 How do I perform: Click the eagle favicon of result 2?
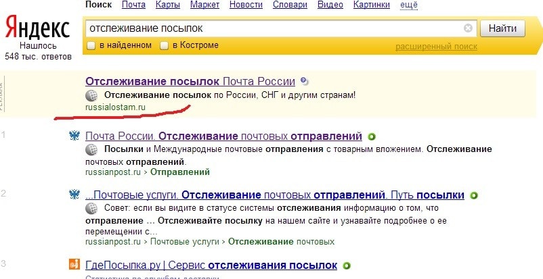(x=74, y=195)
